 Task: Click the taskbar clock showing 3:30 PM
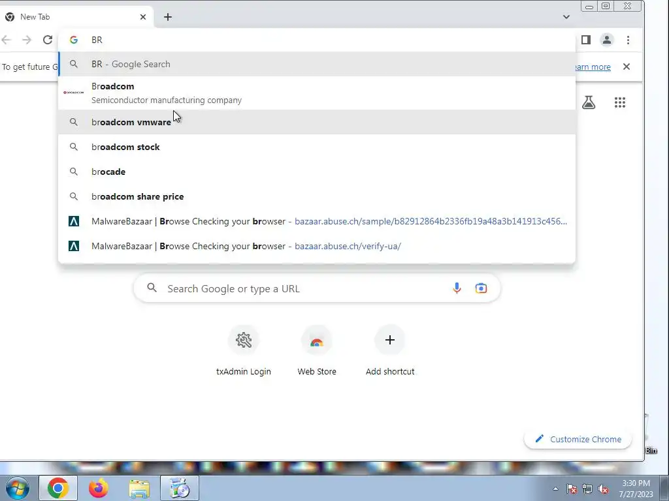click(x=636, y=489)
